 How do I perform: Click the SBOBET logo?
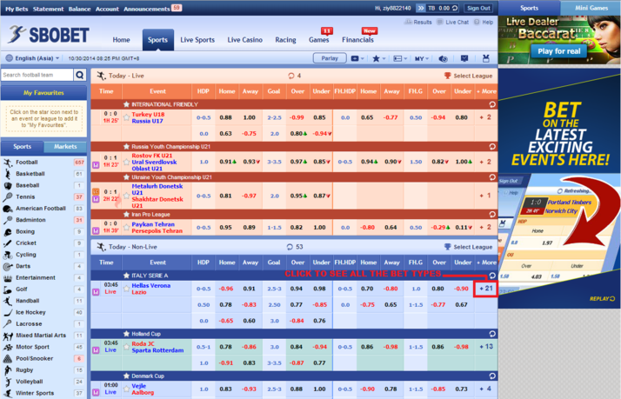[x=49, y=35]
